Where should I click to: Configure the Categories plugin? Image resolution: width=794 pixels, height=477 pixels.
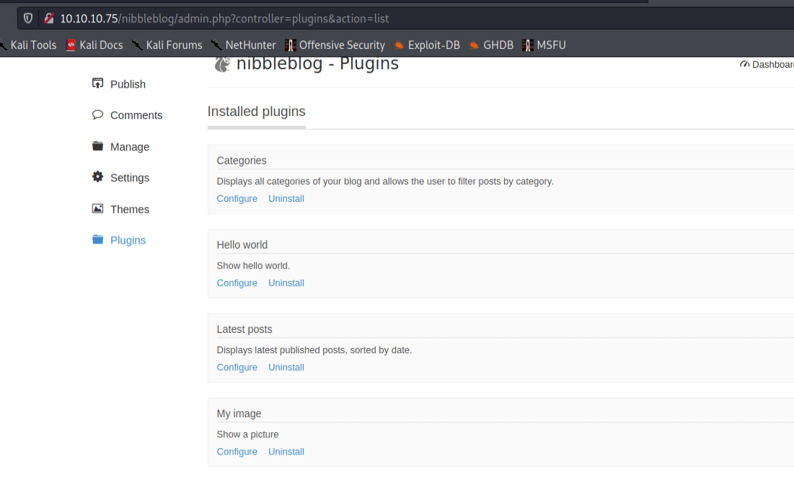[x=237, y=198]
